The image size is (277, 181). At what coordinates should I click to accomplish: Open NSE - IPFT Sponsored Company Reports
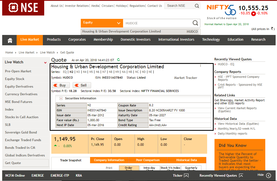[x=239, y=78]
